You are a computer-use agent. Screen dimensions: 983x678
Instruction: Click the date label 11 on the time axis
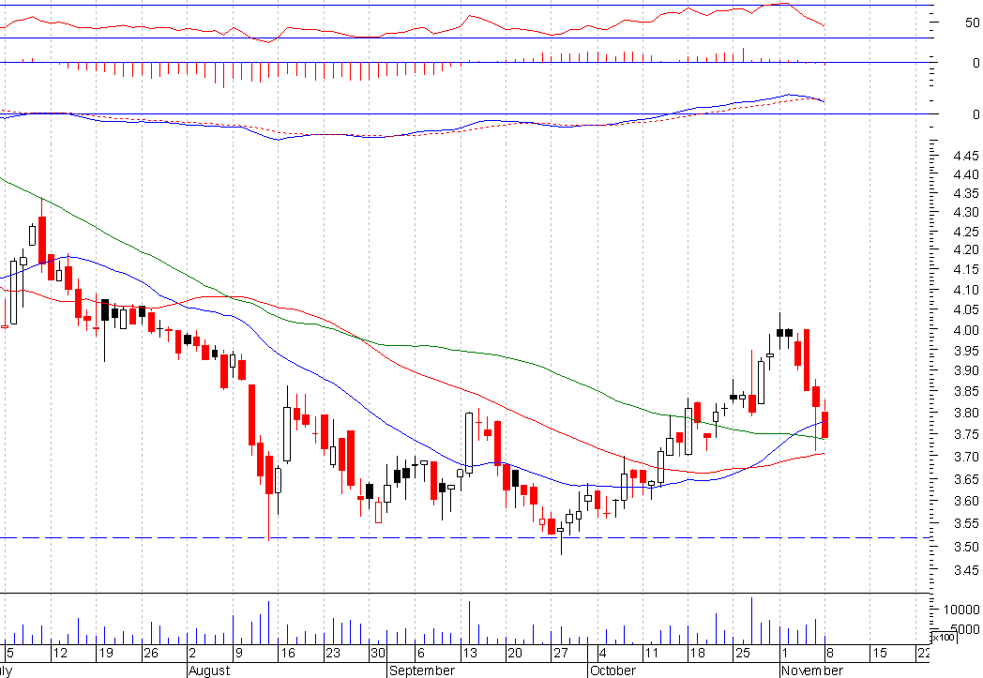(x=652, y=653)
